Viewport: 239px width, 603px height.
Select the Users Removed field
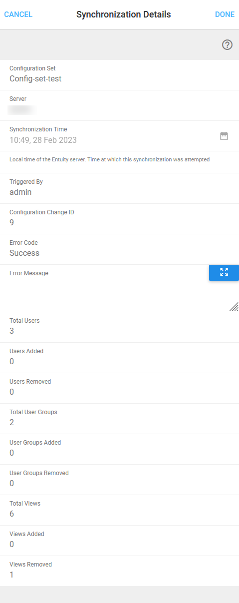point(119,388)
